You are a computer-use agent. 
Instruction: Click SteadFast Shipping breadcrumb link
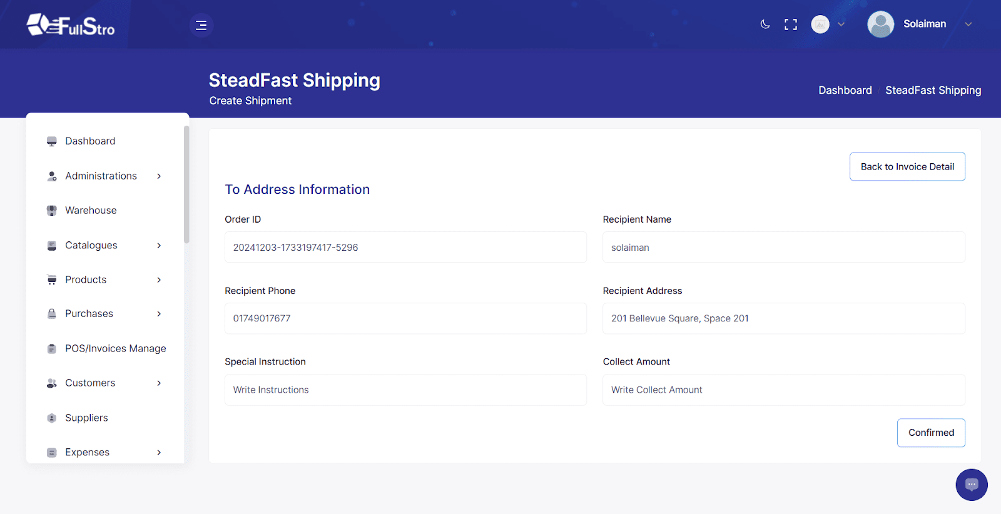point(933,90)
